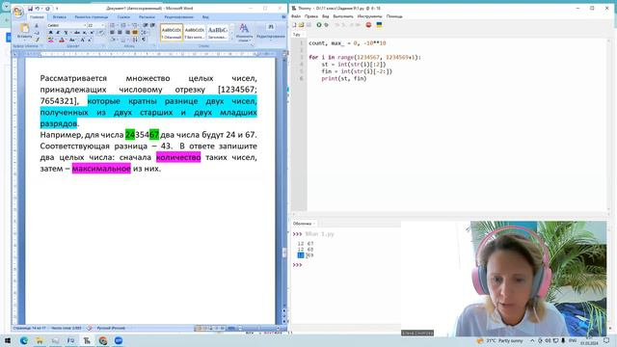Screen dimensions: 617x347
Task: Open 'Изменить стили' dropdown
Action: coord(244,32)
